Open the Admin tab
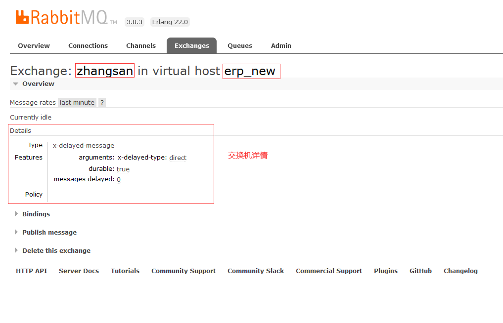The width and height of the screenshot is (503, 323). pos(280,45)
